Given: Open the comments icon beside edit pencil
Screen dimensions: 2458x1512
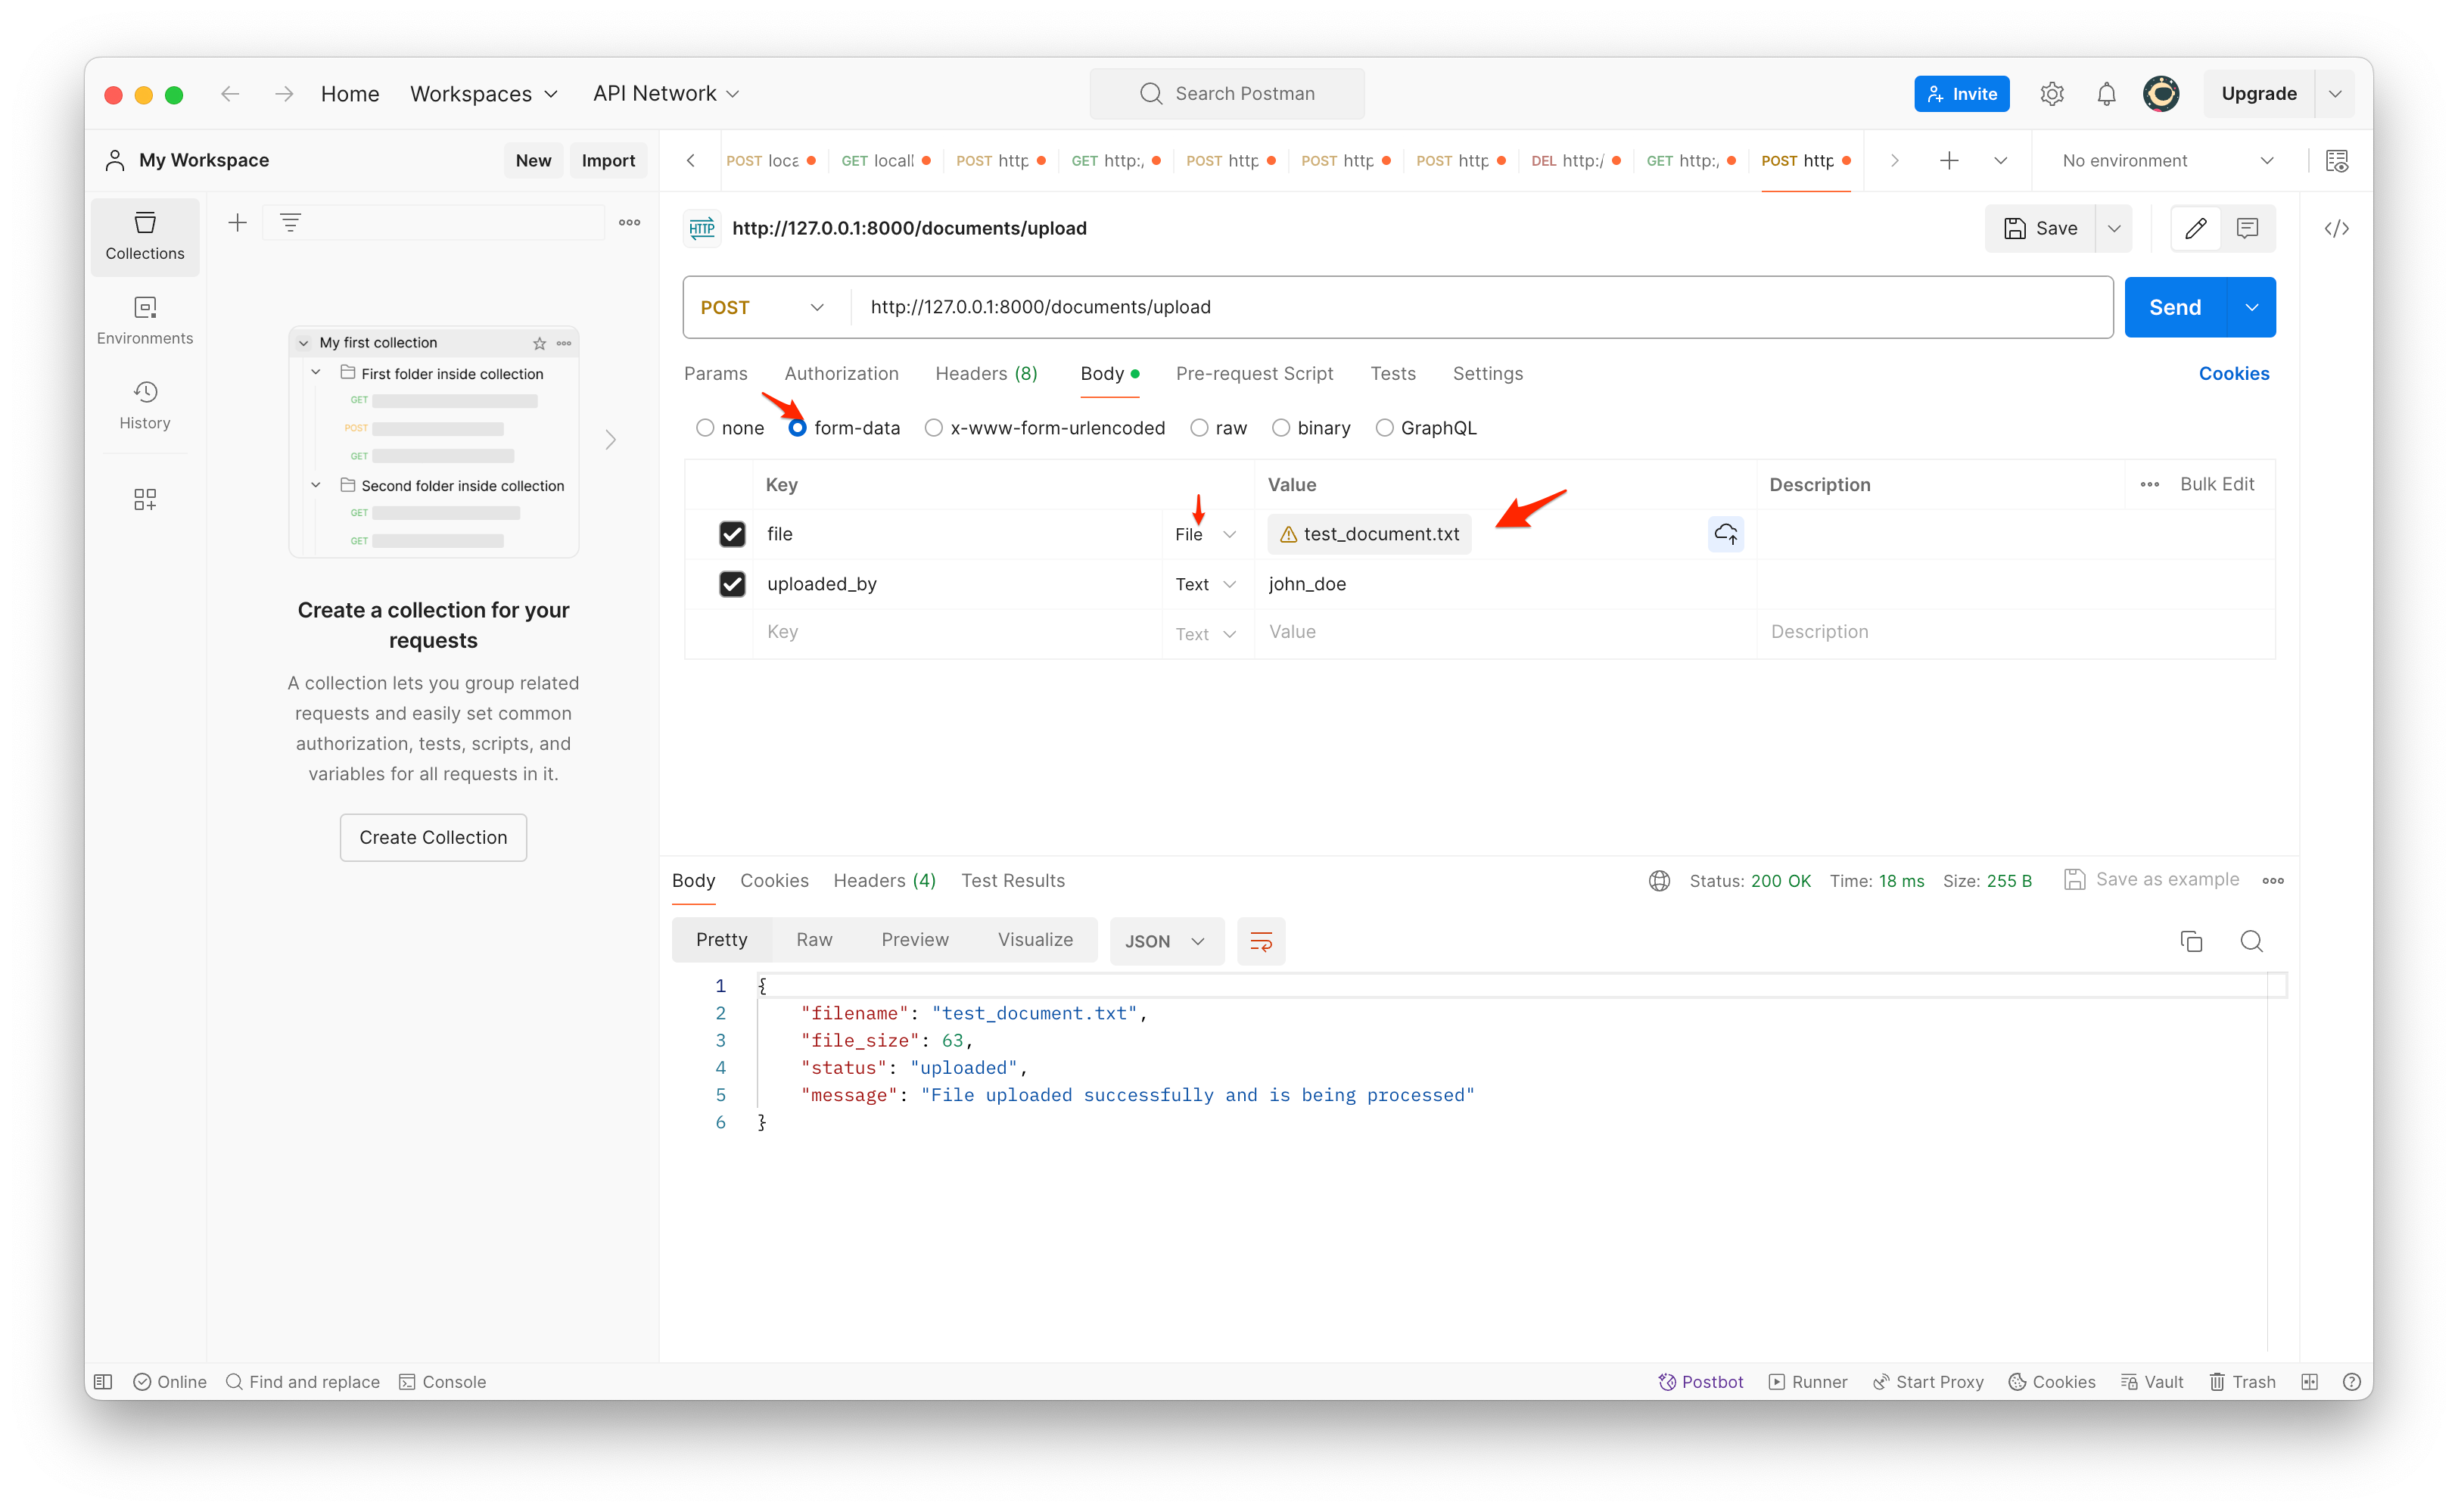Looking at the screenshot, I should coord(2247,229).
